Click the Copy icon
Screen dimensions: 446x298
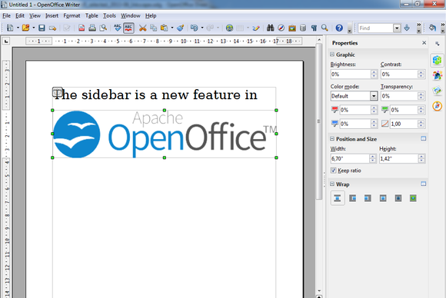click(x=154, y=28)
